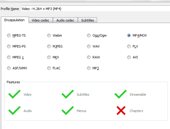170x129 pixels.
Task: Click the Profile Name text field
Action: [95, 9]
